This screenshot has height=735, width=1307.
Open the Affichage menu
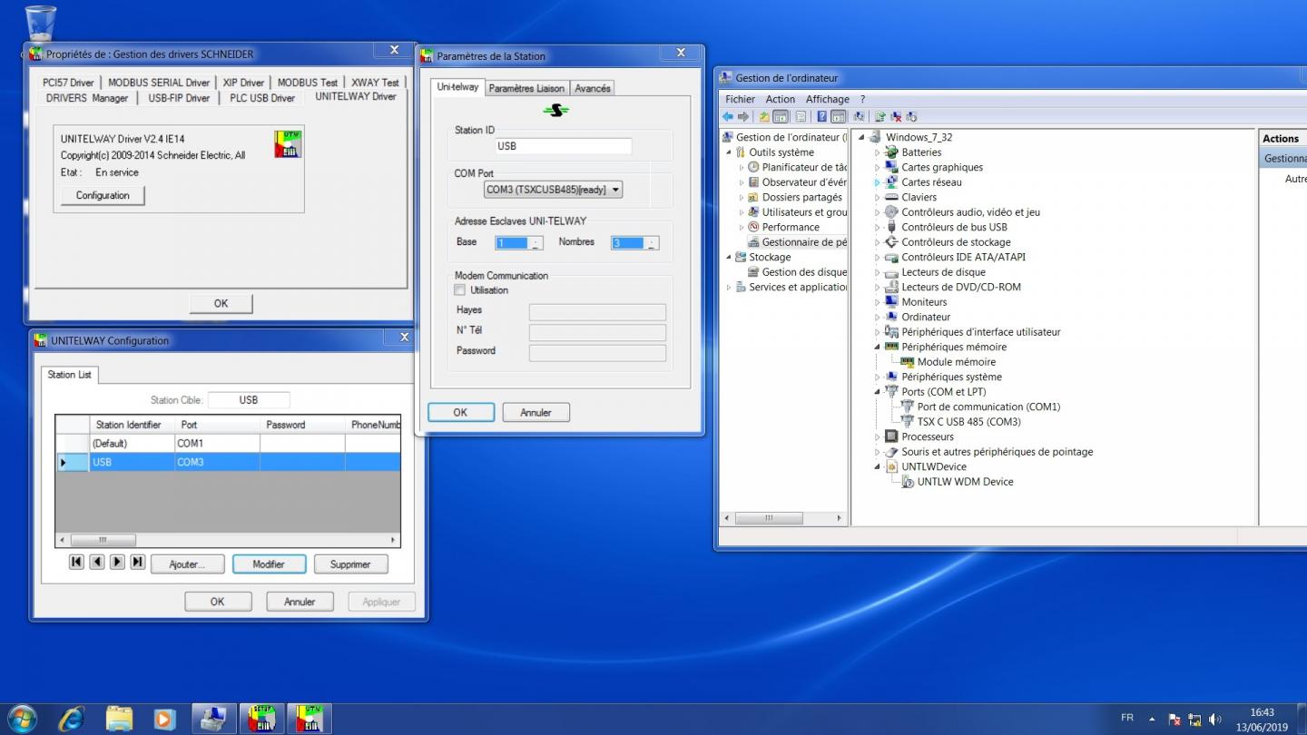[827, 99]
